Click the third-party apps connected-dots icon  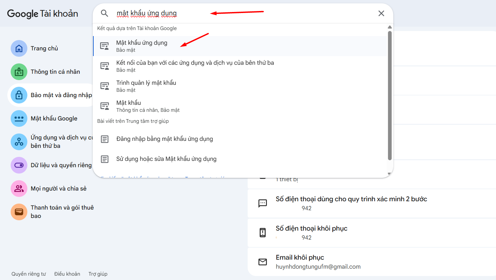click(19, 142)
